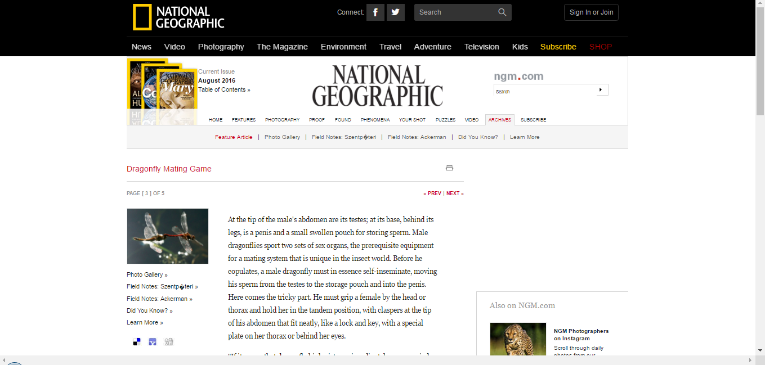This screenshot has width=765, height=365.
Task: Open Photo Gallery » sidebar link
Action: coord(147,274)
